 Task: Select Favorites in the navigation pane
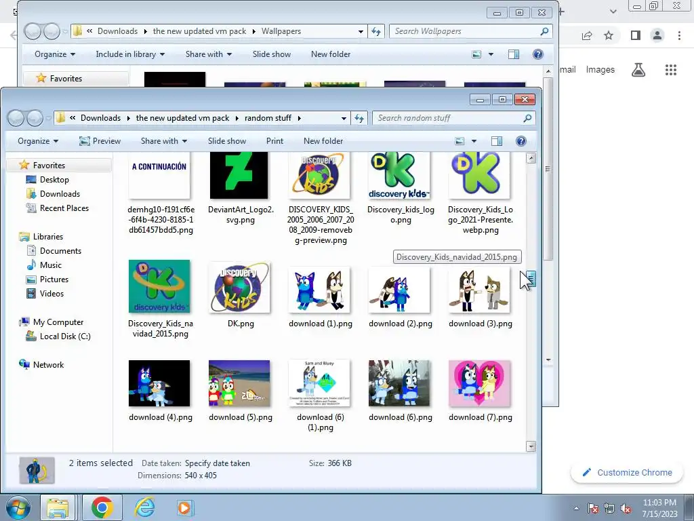coord(49,166)
